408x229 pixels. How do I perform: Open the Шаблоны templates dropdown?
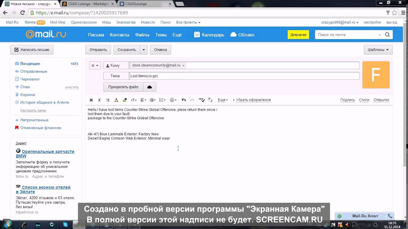pyautogui.click(x=378, y=50)
